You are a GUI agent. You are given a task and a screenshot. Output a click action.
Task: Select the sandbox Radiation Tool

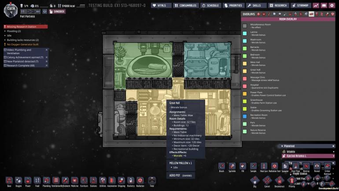tap(274, 167)
